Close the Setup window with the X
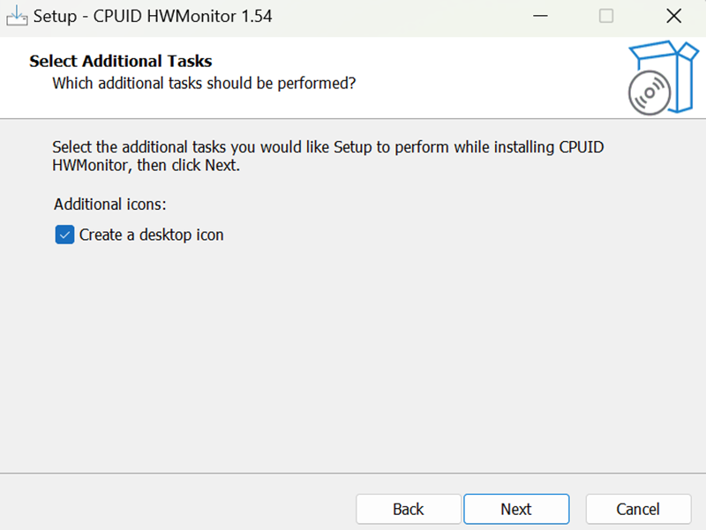706x530 pixels. pyautogui.click(x=673, y=16)
